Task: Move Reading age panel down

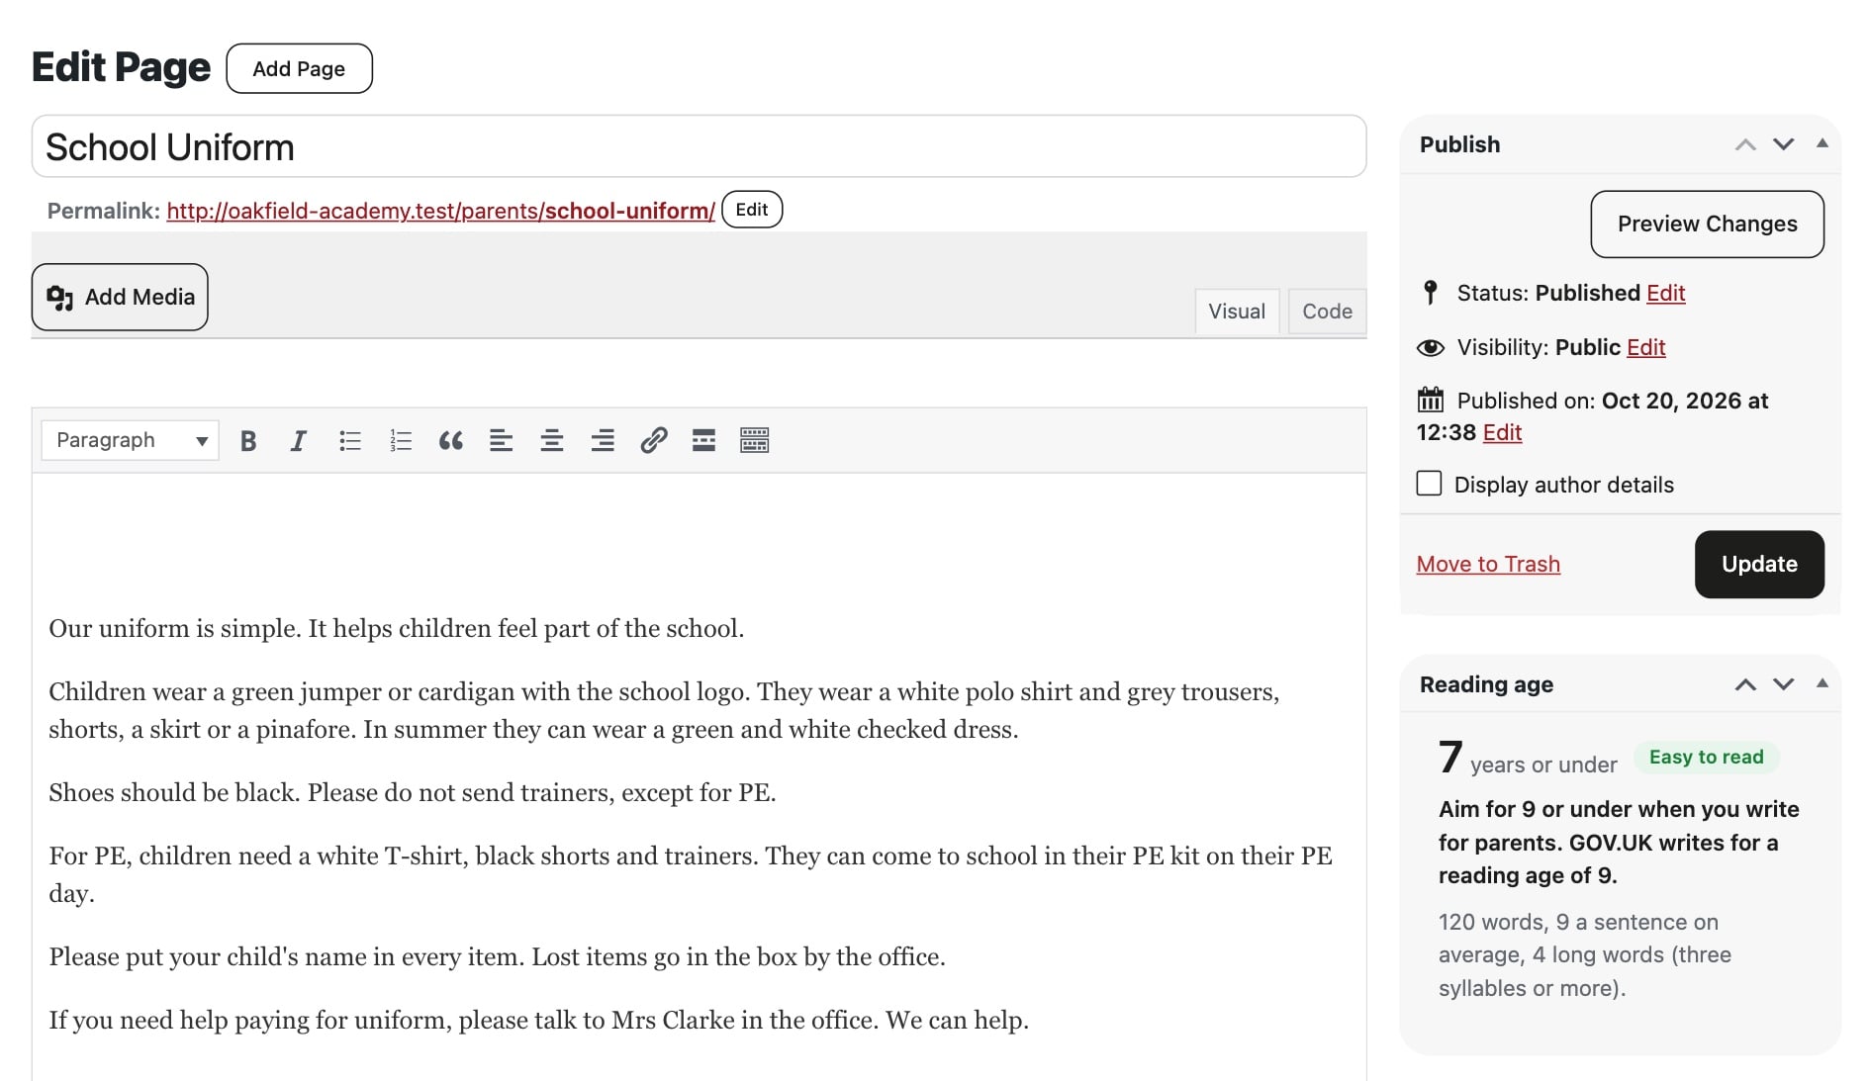Action: click(1783, 684)
